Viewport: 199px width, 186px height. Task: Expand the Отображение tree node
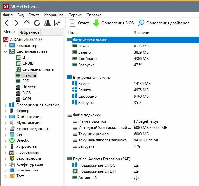(6, 117)
